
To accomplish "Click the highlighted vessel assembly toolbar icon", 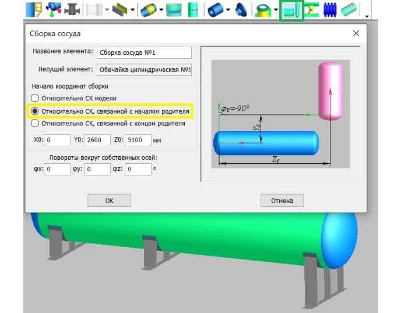I will pyautogui.click(x=291, y=10).
